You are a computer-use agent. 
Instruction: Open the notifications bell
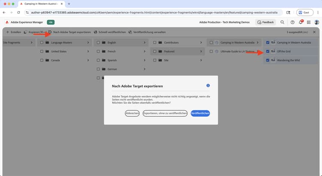pyautogui.click(x=301, y=22)
